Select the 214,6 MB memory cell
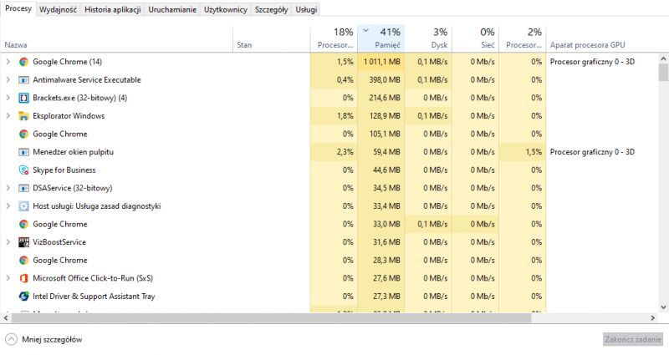 pos(381,98)
